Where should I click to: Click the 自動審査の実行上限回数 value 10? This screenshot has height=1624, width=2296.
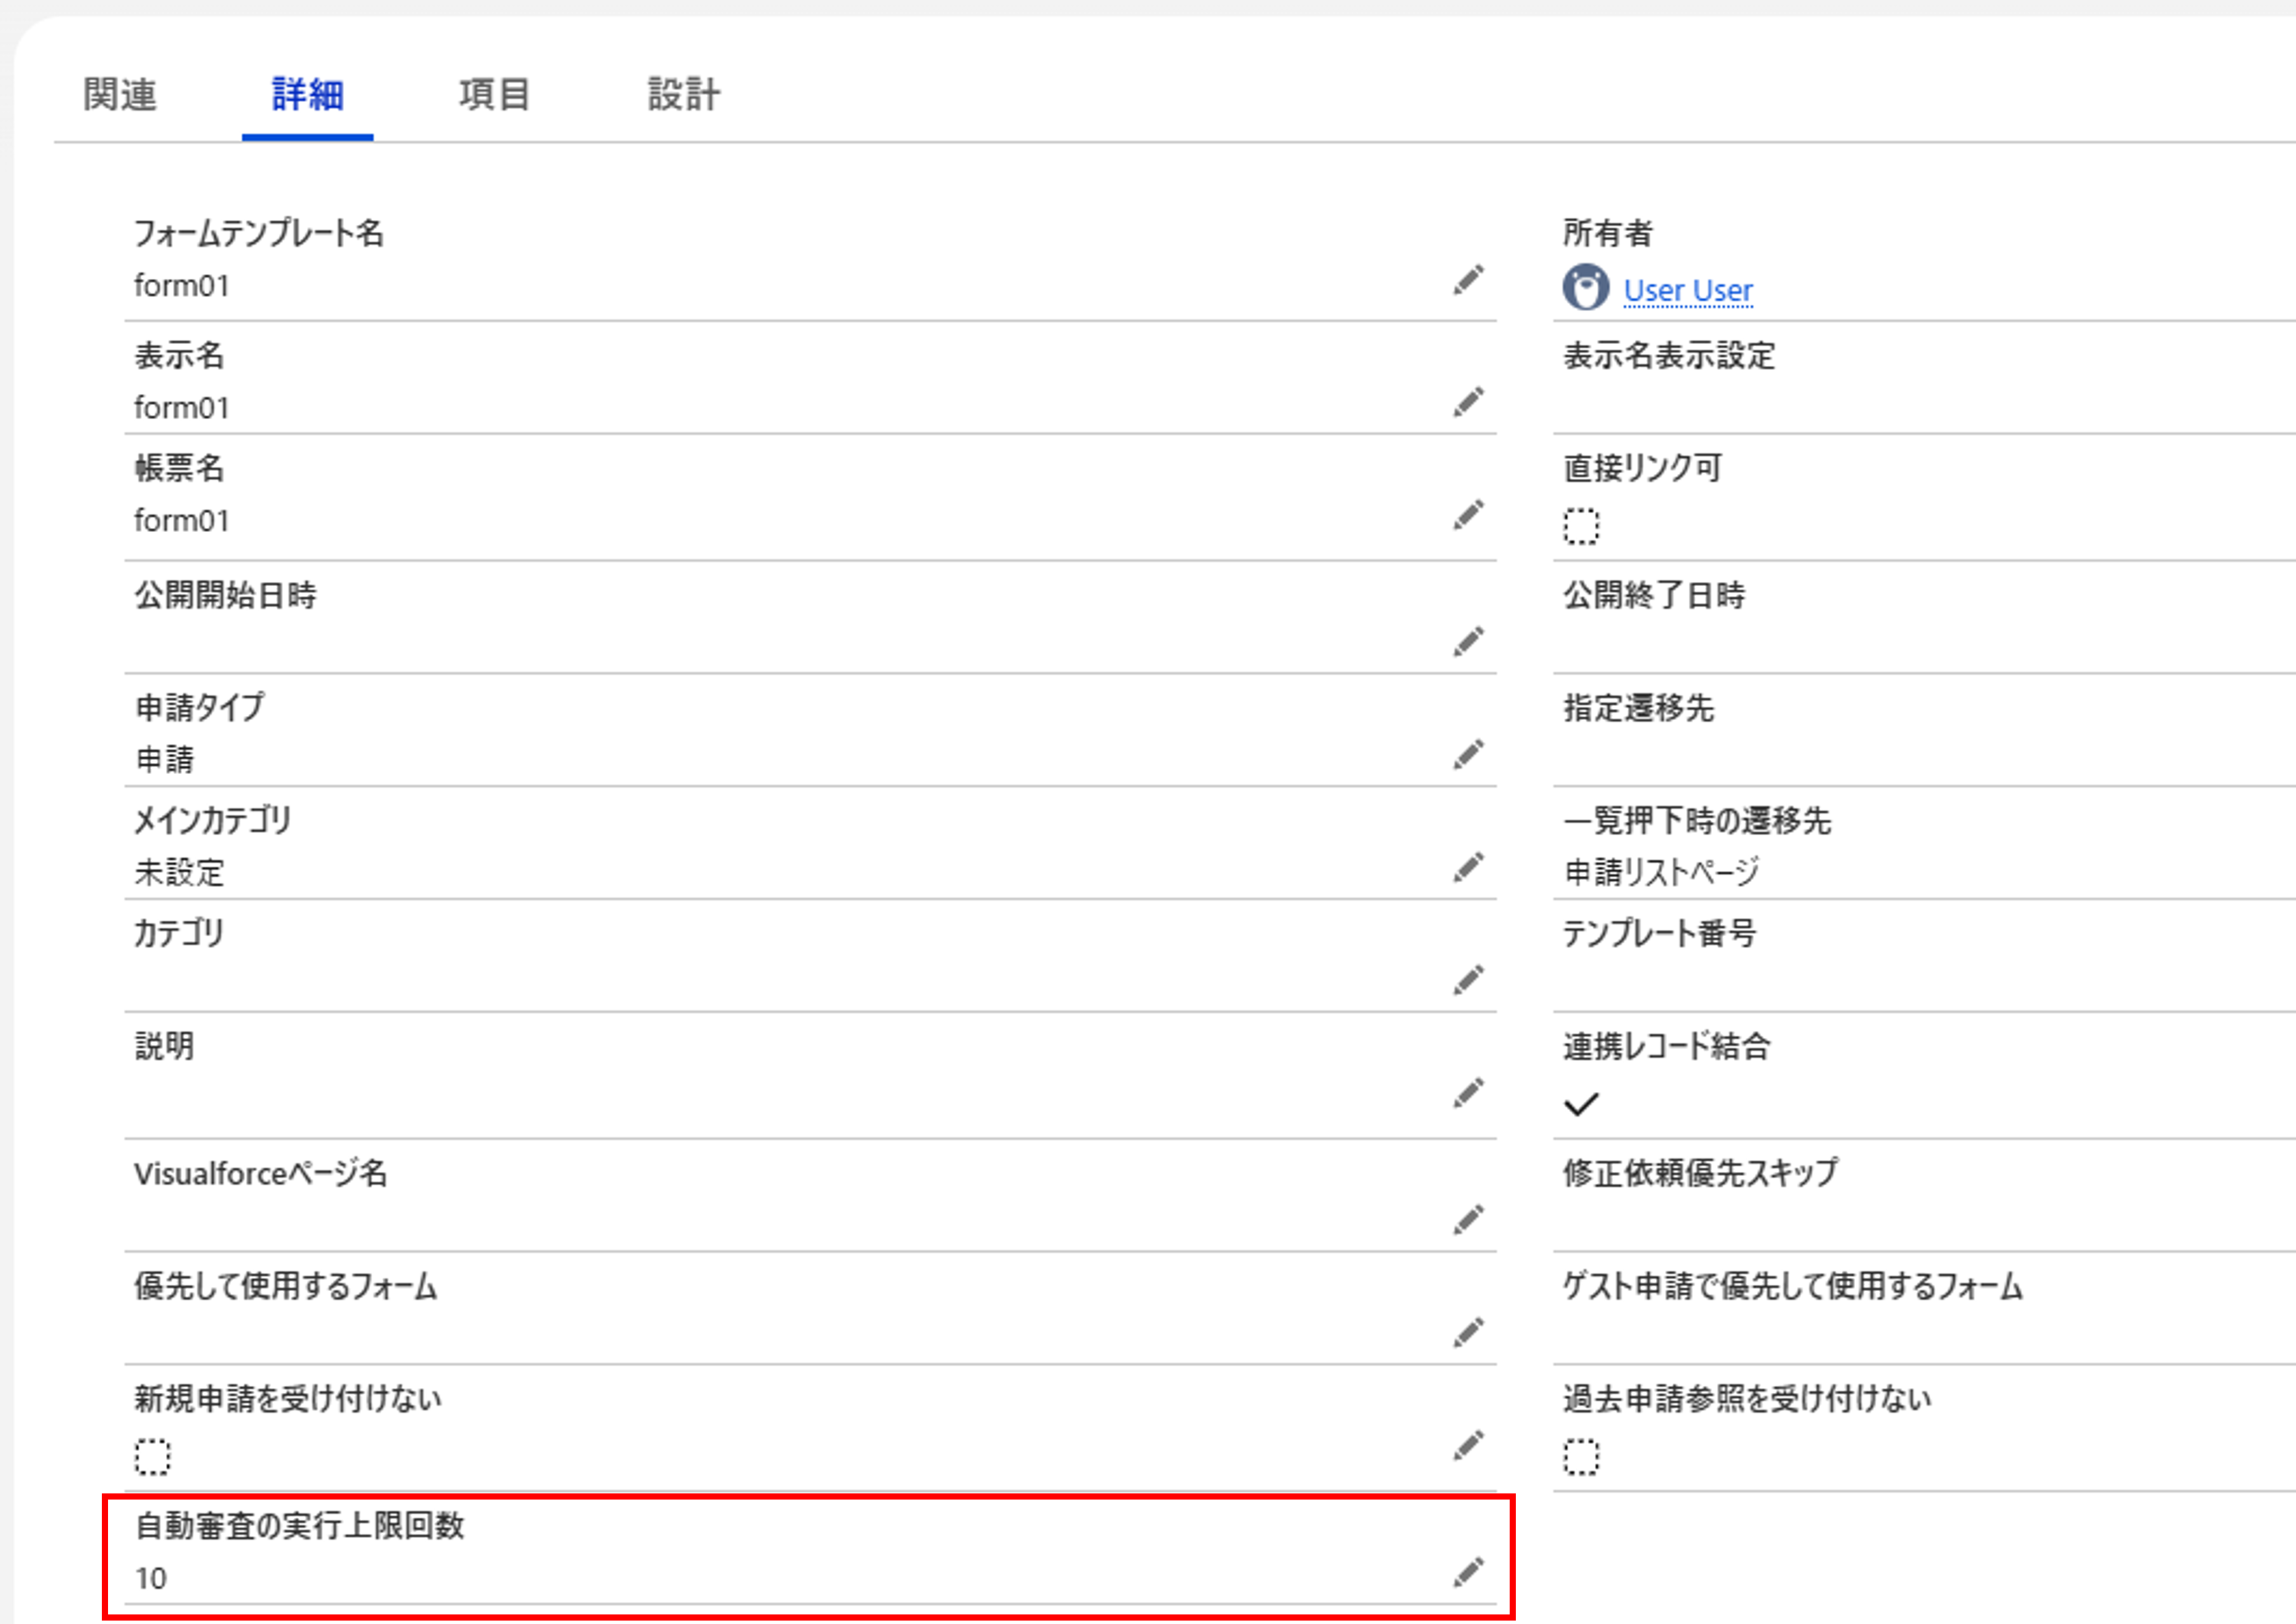point(151,1578)
